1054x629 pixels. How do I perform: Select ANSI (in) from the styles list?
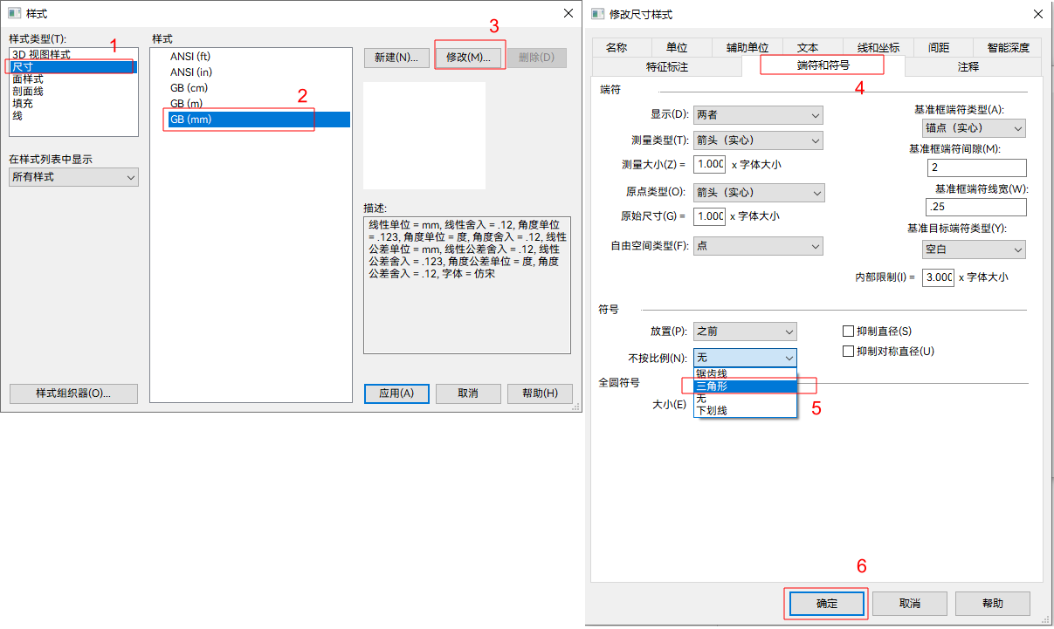click(x=190, y=72)
